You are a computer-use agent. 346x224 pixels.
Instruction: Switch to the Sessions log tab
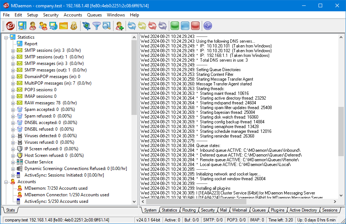tap(330, 210)
